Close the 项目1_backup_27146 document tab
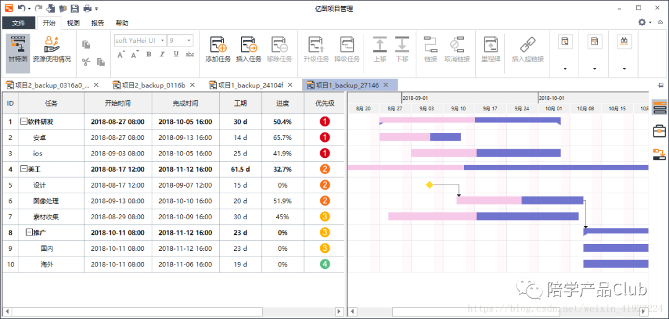Image resolution: width=669 pixels, height=319 pixels. click(x=386, y=85)
